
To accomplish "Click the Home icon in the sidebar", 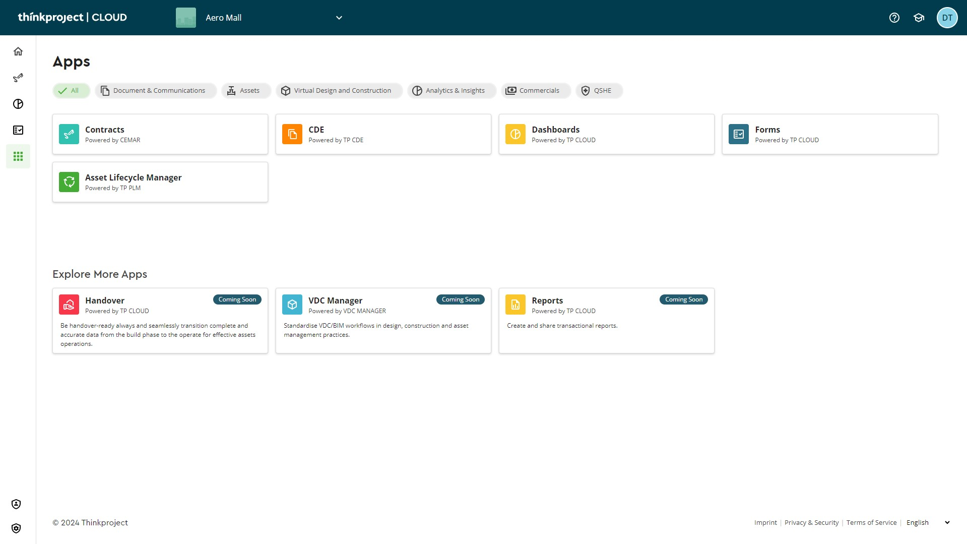I will [x=18, y=51].
